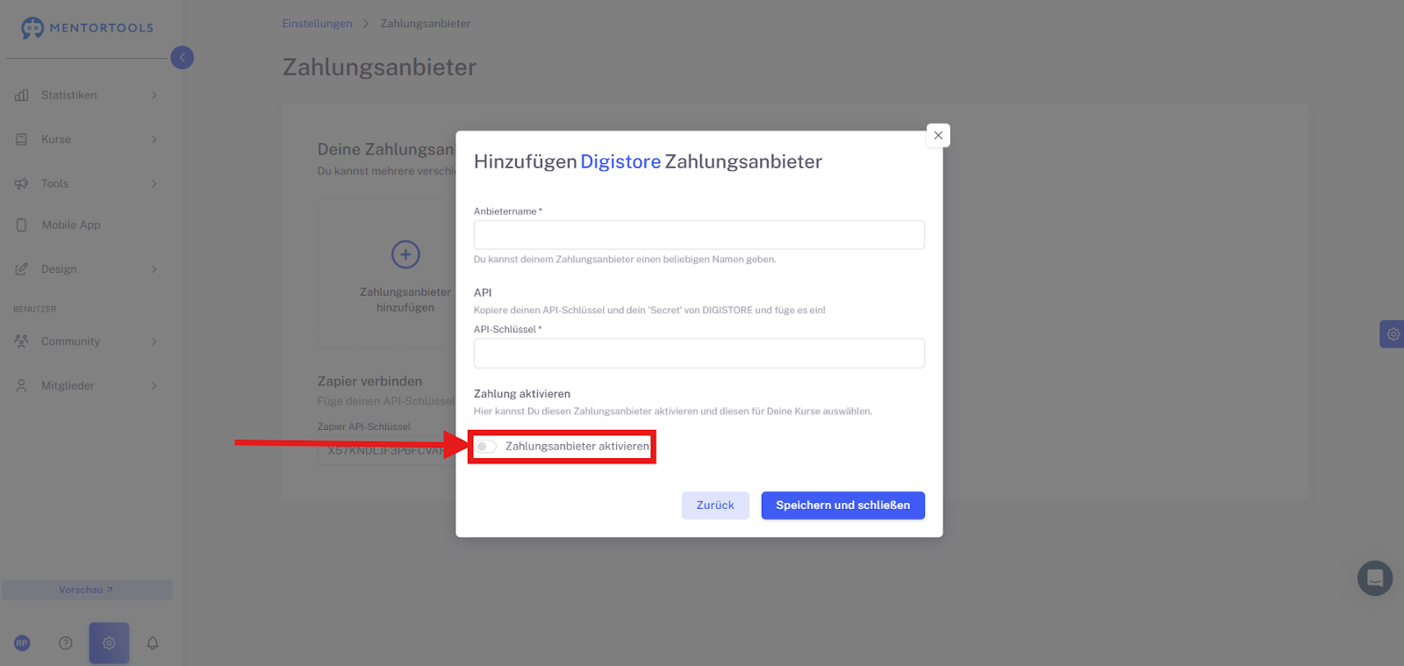
Task: Close the Digistore dialog with X
Action: tap(938, 135)
